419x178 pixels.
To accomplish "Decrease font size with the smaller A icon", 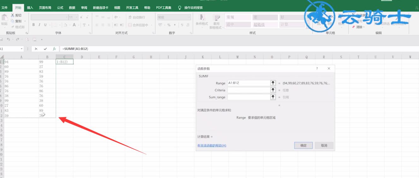I will 87,17.
